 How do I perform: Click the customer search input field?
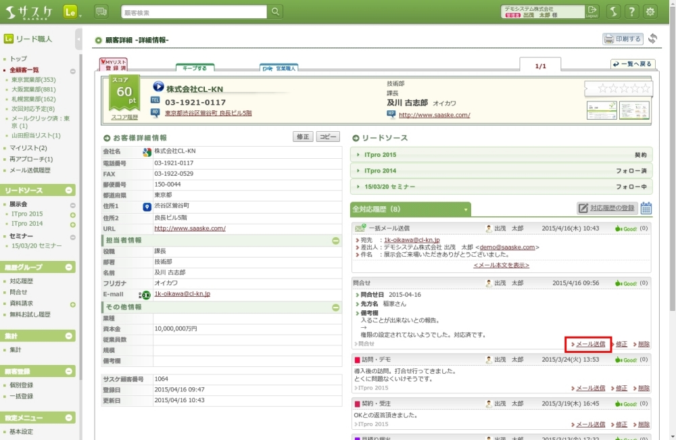(194, 12)
